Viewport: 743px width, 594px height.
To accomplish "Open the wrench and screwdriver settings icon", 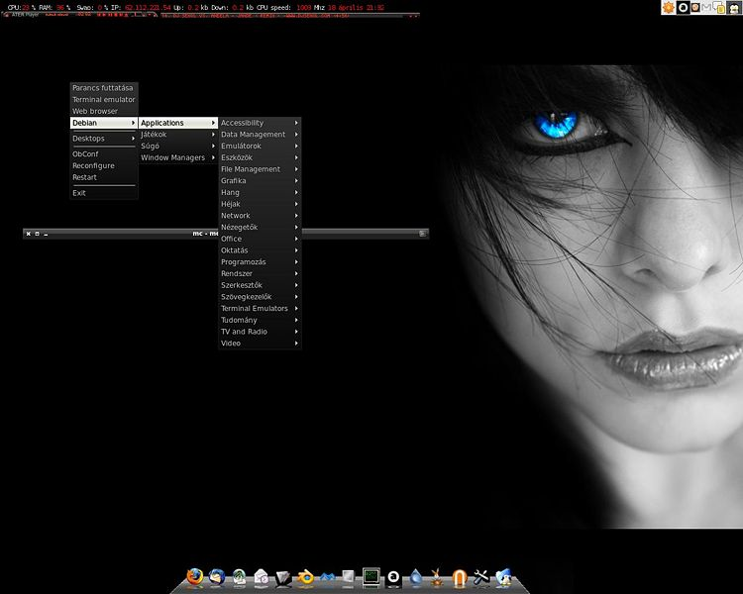I will [482, 576].
